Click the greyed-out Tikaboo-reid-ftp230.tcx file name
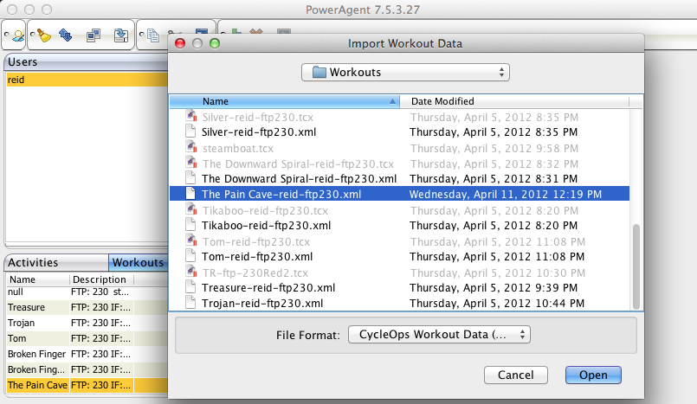This screenshot has width=697, height=404. (x=265, y=210)
